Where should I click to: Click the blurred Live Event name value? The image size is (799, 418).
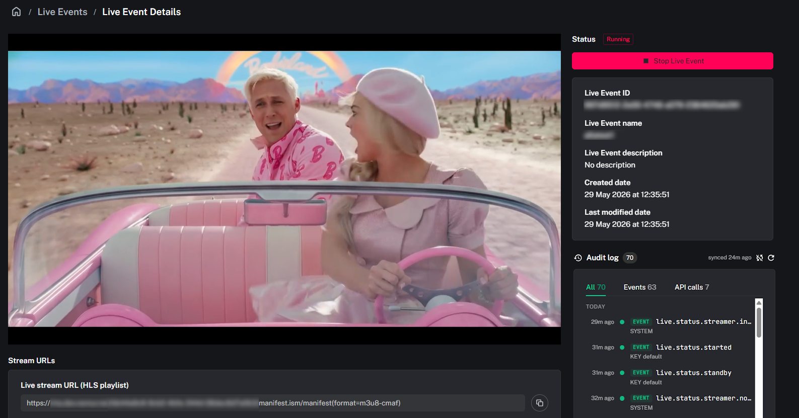(599, 135)
